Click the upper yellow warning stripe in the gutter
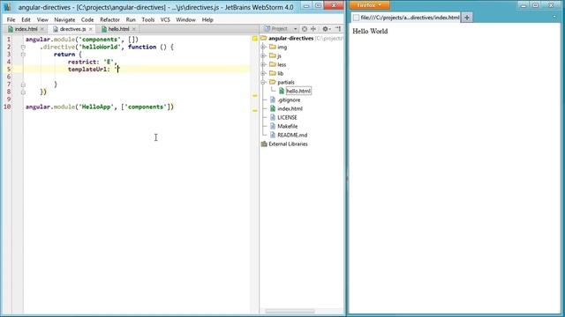This screenshot has height=317, width=565. click(255, 96)
